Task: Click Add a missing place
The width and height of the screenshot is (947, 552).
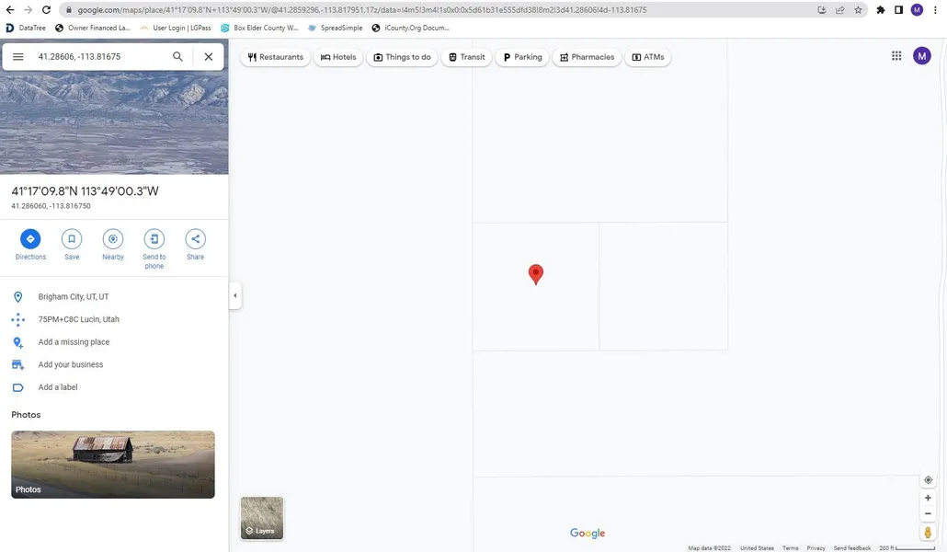Action: [x=74, y=342]
